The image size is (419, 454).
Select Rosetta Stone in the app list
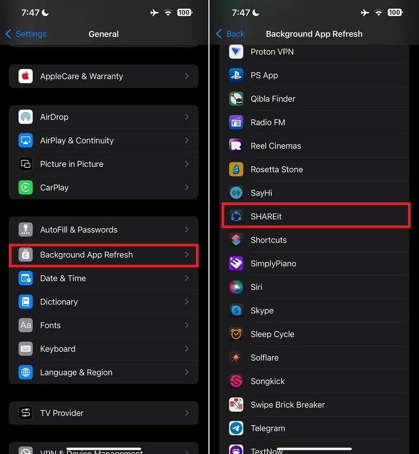click(314, 169)
